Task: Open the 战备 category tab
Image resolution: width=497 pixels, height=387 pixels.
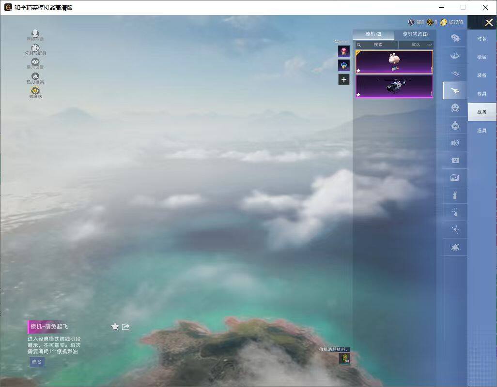Action: coord(482,112)
